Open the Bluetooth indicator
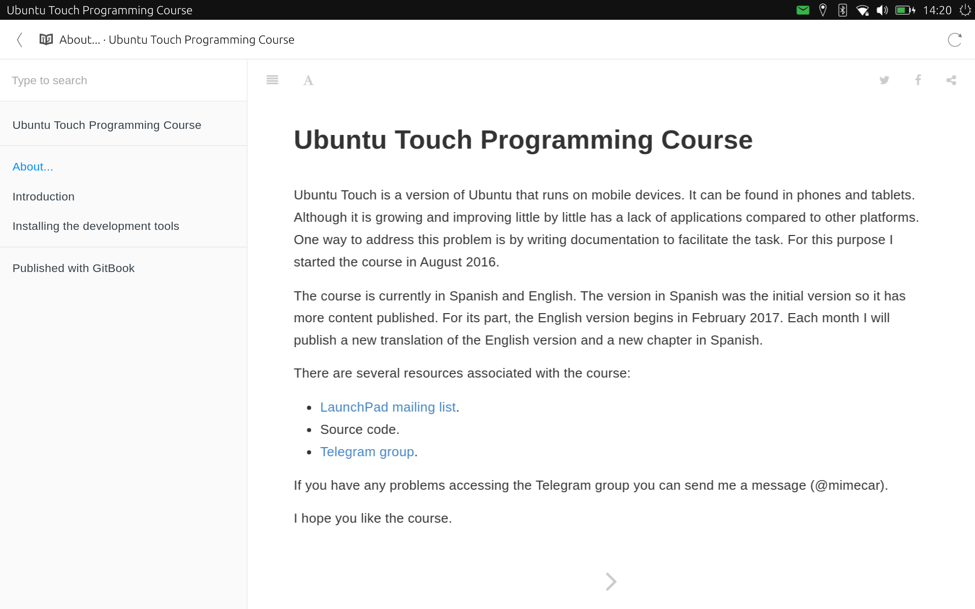 click(842, 10)
